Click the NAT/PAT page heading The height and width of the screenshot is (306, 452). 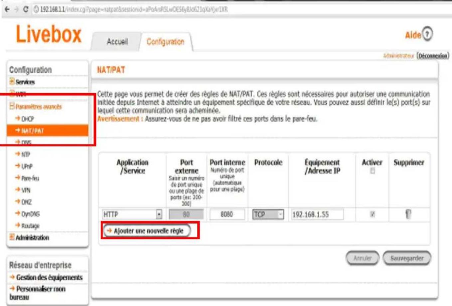tap(111, 70)
